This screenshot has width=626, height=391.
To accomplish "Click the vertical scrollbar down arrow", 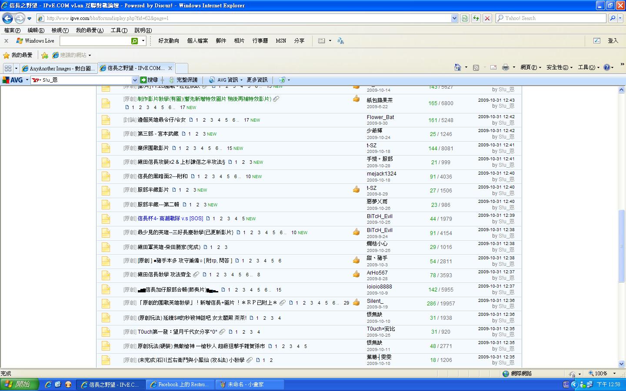I will 621,364.
